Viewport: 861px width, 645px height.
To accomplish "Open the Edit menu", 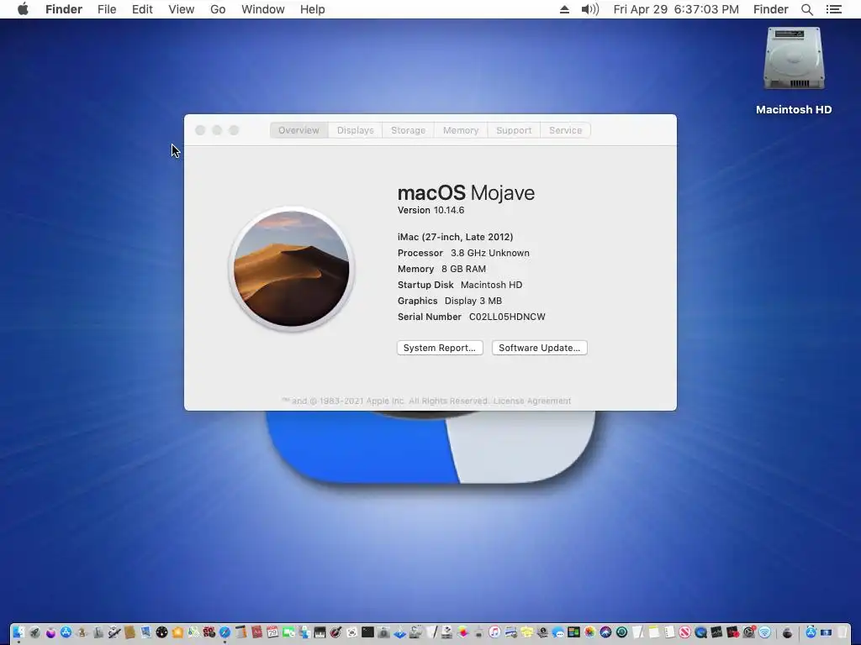I will [142, 9].
